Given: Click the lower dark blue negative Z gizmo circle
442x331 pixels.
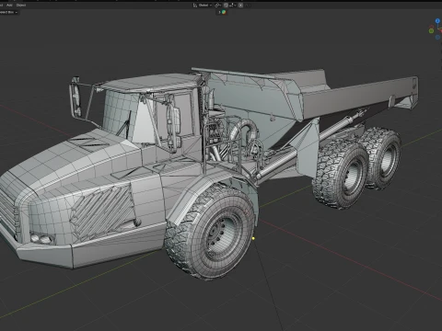Looking at the screenshot, I should (x=437, y=37).
